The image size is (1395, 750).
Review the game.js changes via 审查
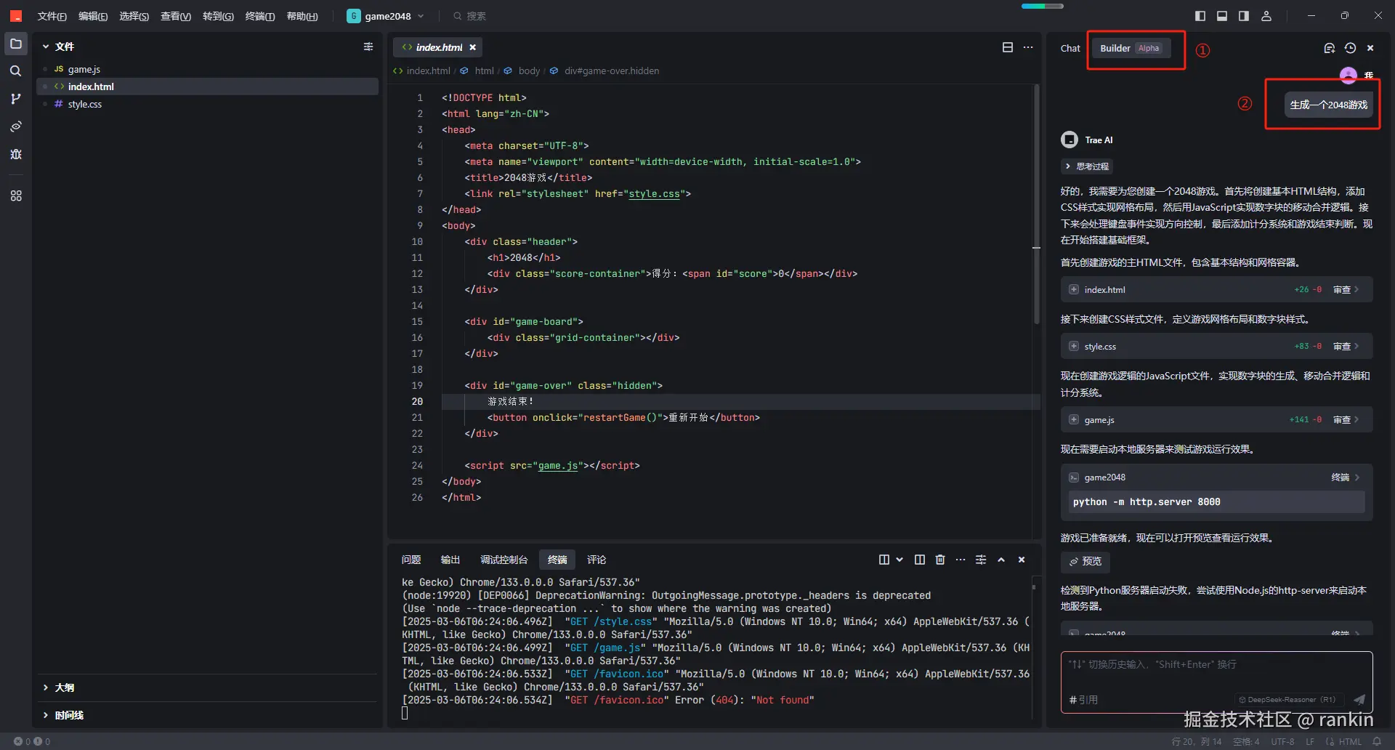(x=1346, y=419)
